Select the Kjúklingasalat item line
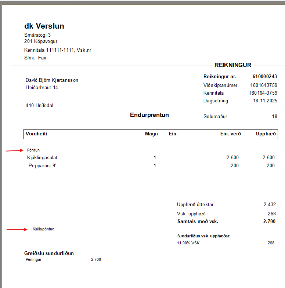The image size is (285, 288). click(x=42, y=158)
